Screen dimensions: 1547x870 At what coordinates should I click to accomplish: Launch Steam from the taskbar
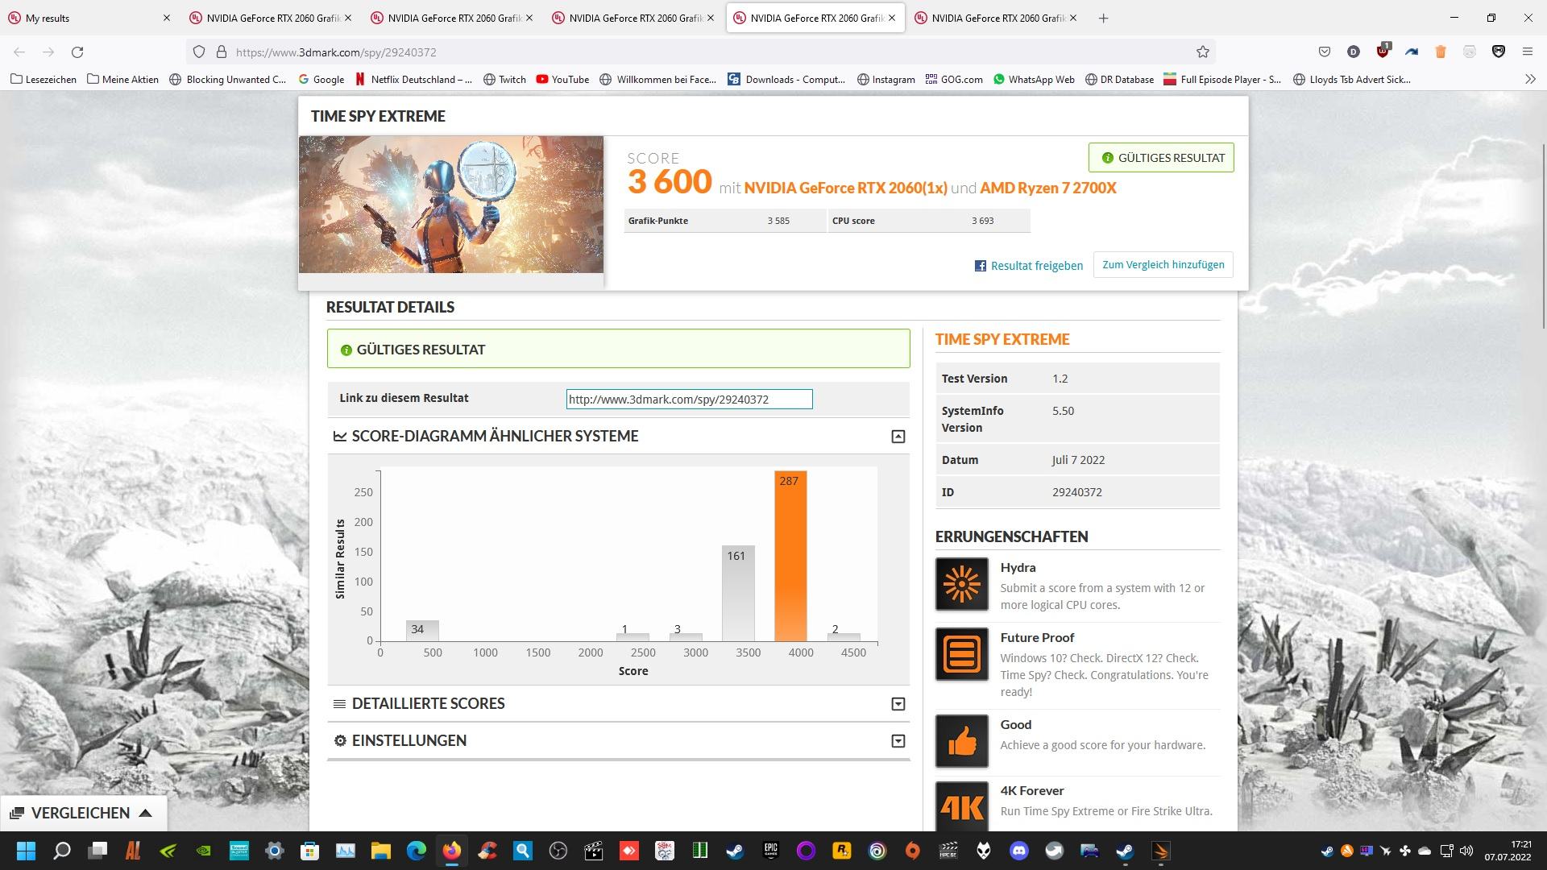coord(735,851)
